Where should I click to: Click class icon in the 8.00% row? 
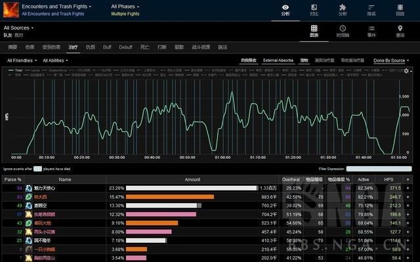(x=29, y=232)
